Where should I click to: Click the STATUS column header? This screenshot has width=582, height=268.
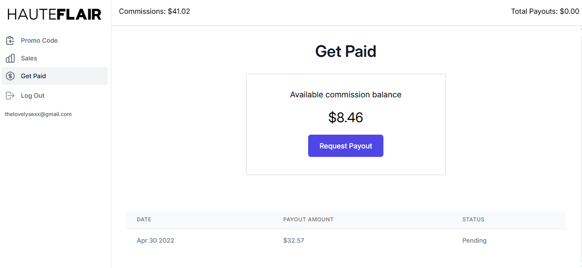pyautogui.click(x=473, y=220)
